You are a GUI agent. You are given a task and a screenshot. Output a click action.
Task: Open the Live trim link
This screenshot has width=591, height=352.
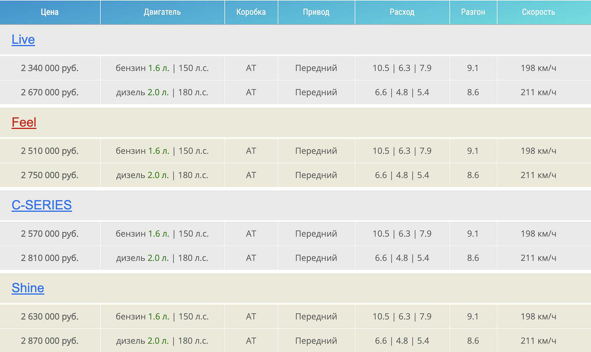[x=23, y=40]
